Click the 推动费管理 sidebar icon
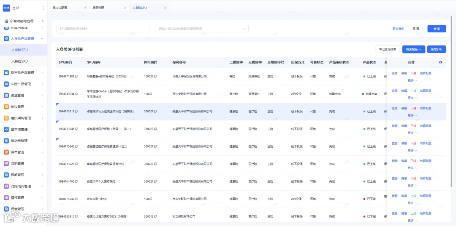 pos(6,141)
